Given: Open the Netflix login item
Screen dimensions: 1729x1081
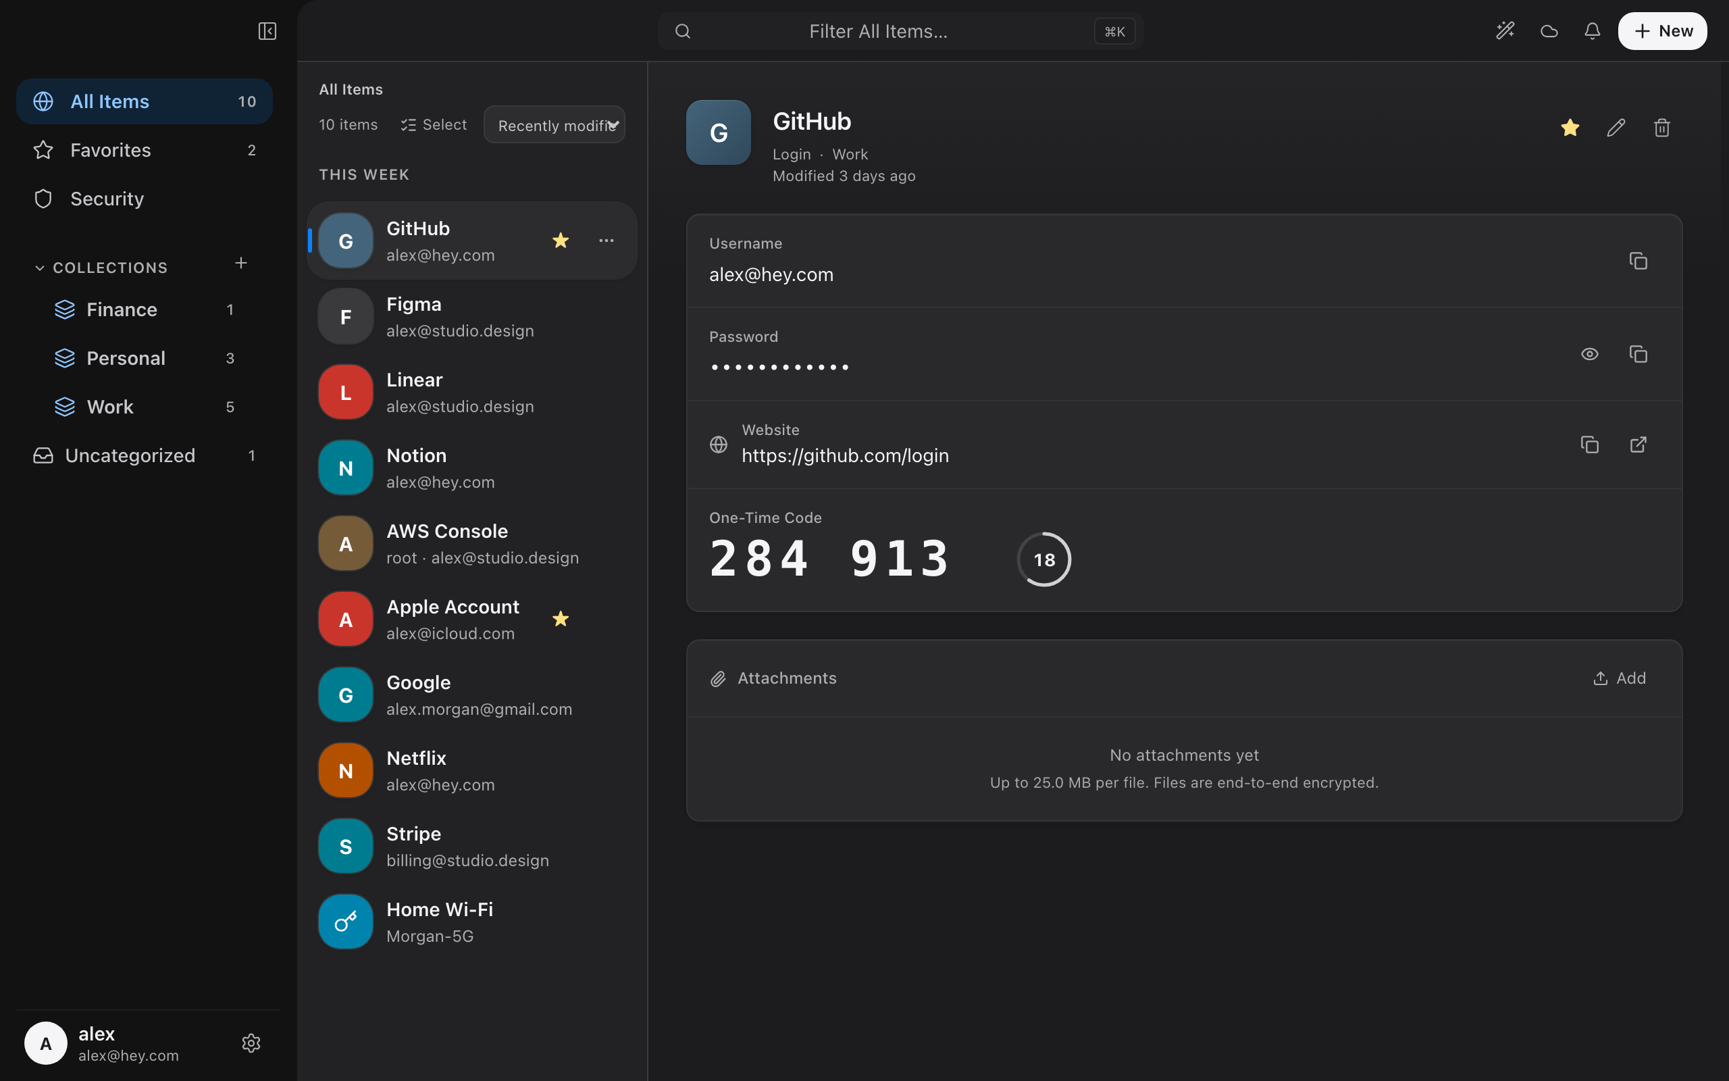Looking at the screenshot, I should coord(472,771).
